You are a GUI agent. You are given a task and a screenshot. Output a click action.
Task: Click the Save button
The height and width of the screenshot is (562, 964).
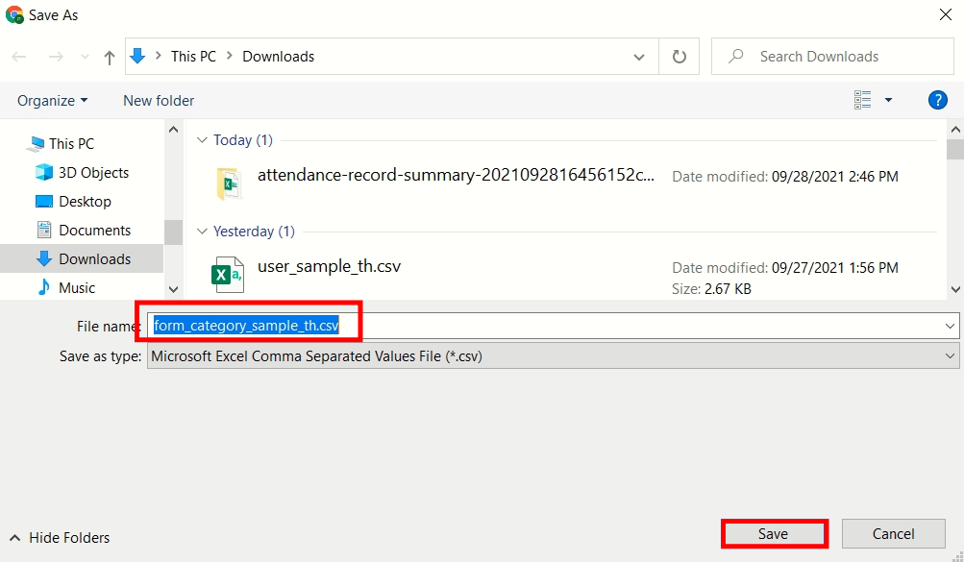coord(773,534)
